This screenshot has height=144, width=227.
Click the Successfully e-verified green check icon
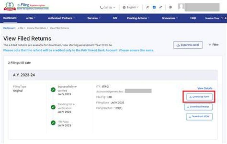53,90
